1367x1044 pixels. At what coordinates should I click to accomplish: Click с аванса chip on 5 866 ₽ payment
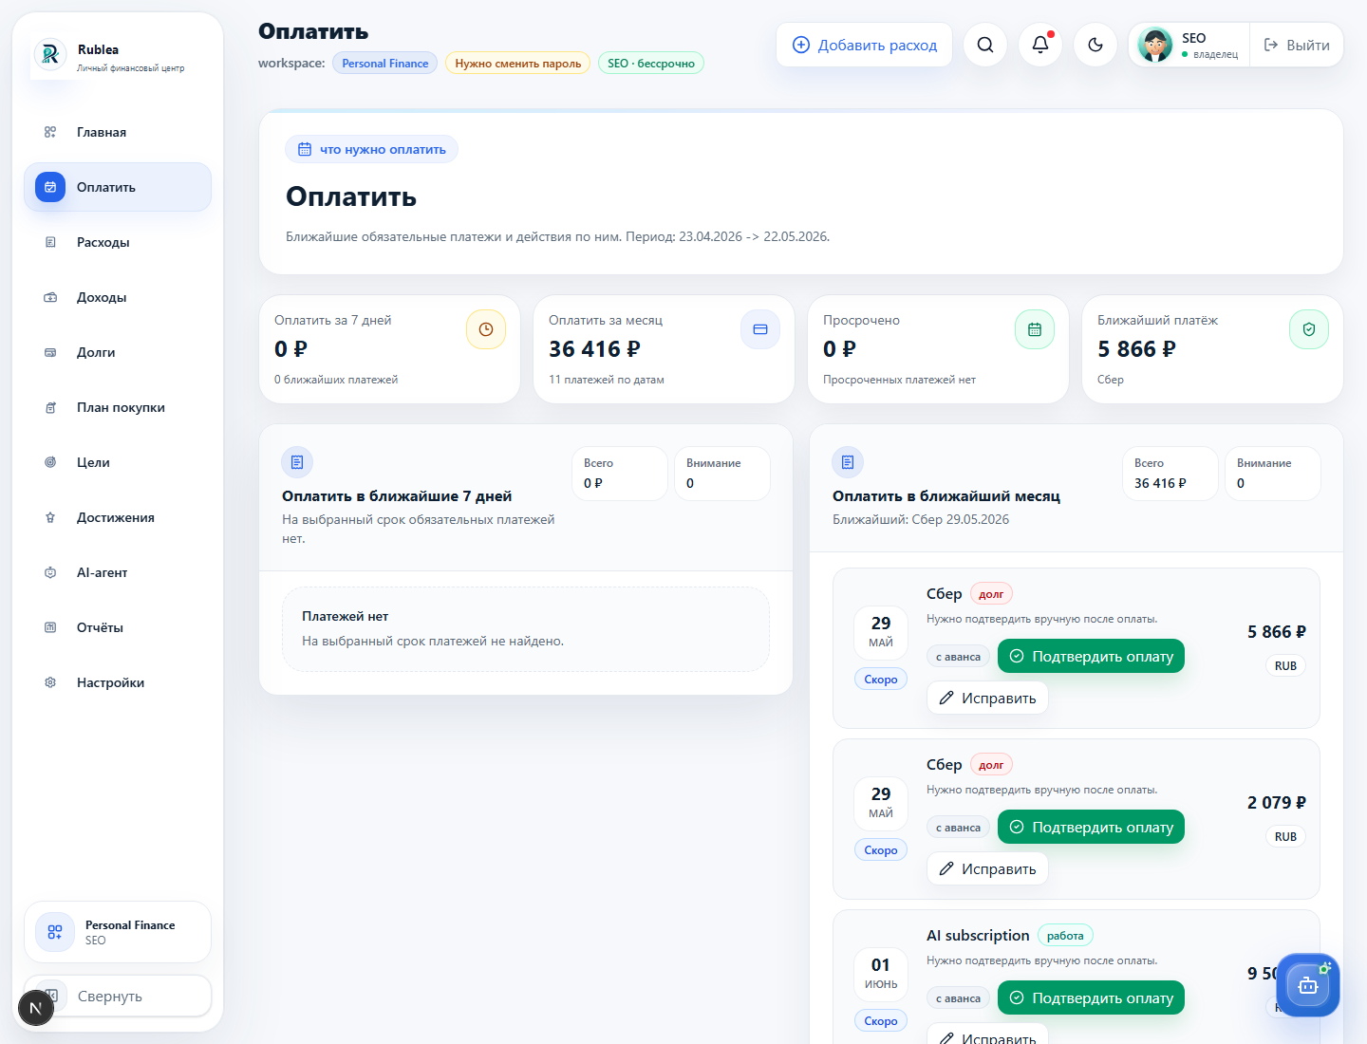[958, 657]
